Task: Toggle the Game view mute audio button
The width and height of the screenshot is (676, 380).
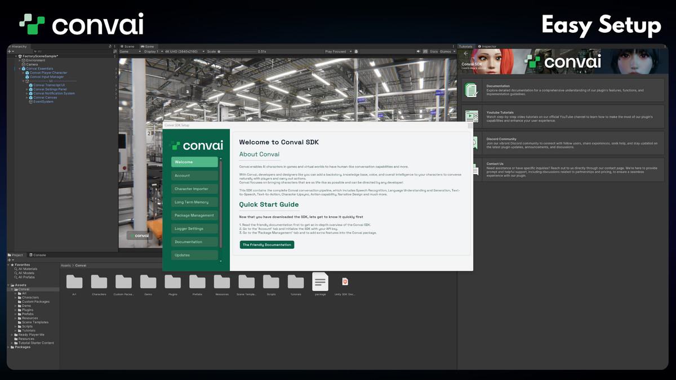Action: [419, 51]
